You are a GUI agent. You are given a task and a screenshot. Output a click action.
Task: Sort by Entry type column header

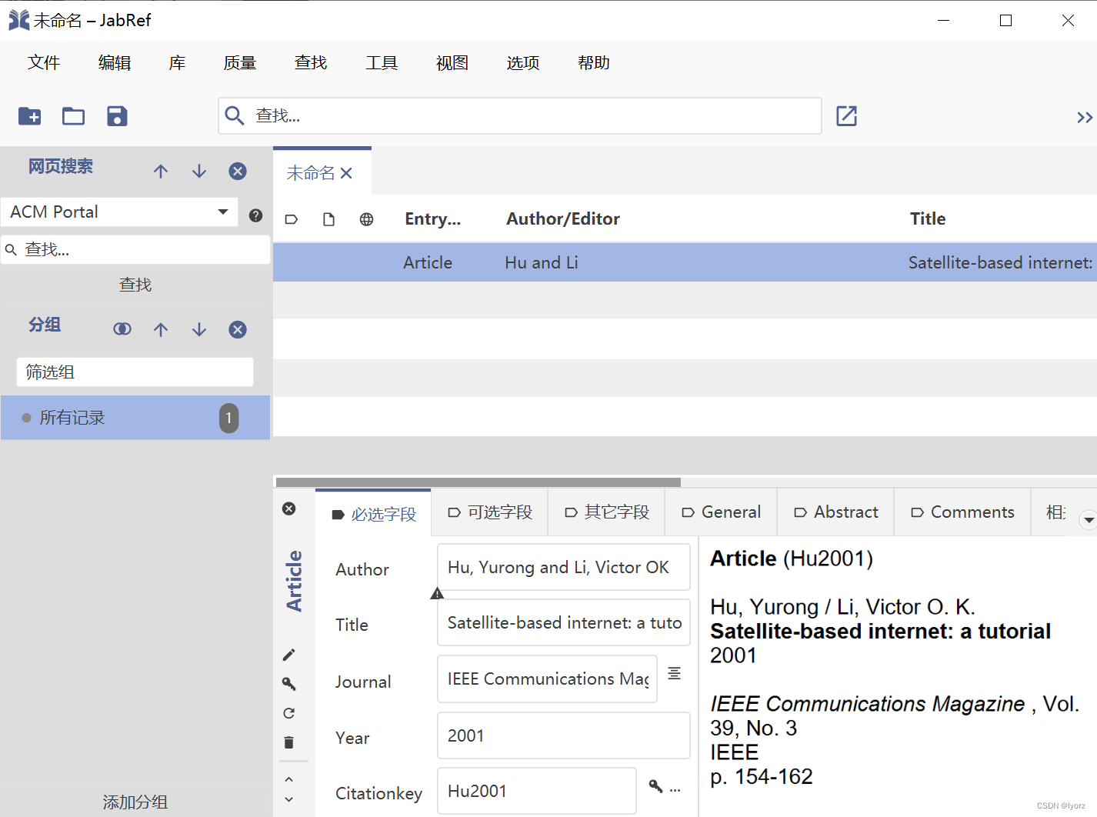point(433,219)
